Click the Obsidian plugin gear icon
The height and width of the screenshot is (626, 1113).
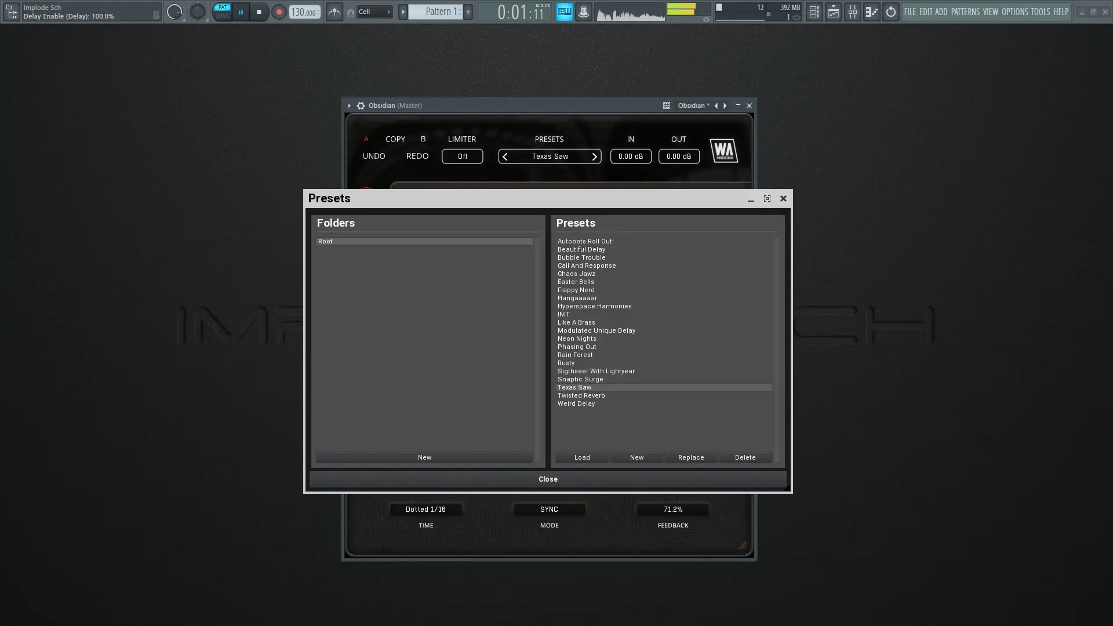pyautogui.click(x=361, y=105)
